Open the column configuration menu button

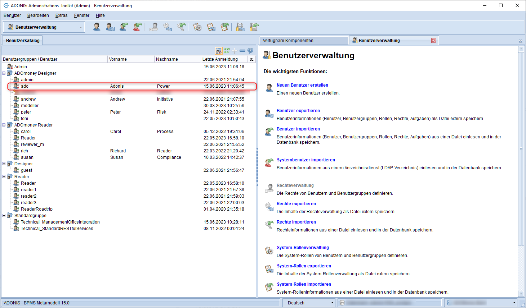[252, 59]
